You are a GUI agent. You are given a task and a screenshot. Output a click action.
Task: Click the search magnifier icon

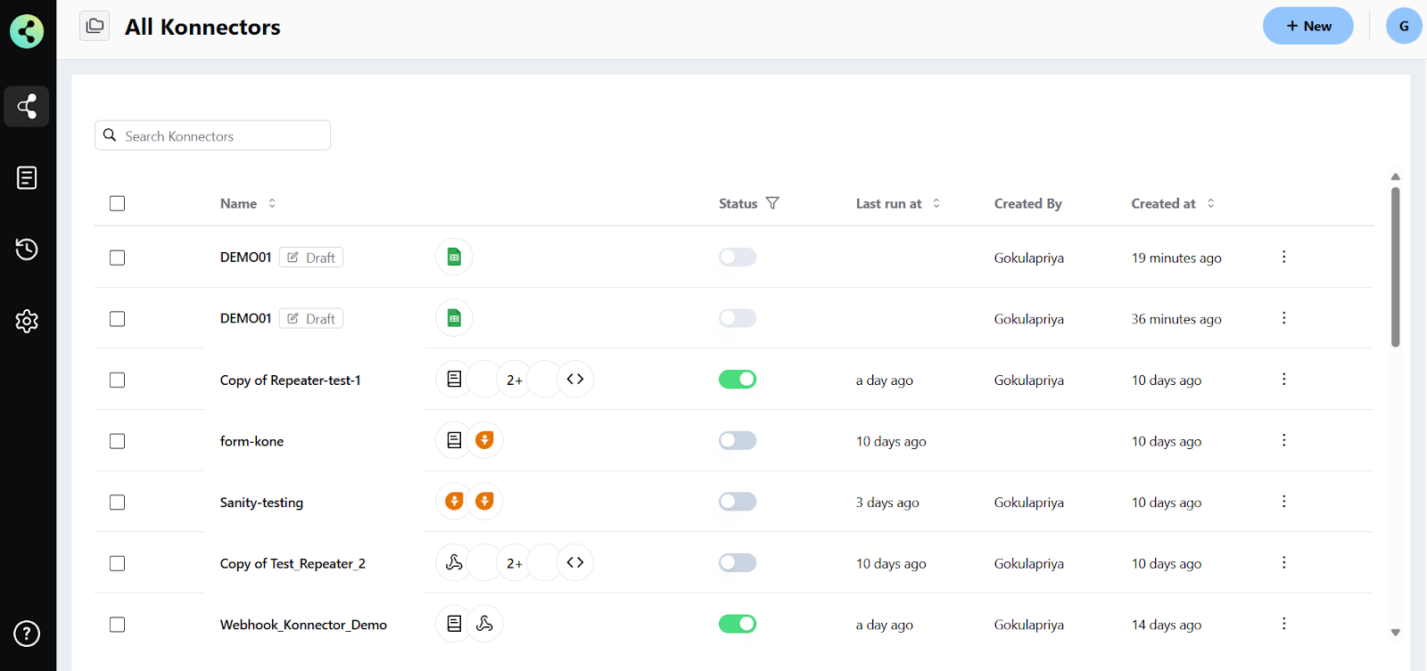110,135
